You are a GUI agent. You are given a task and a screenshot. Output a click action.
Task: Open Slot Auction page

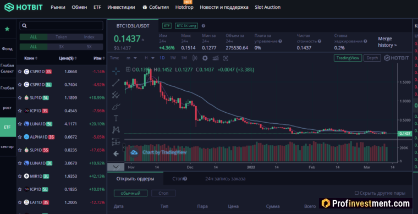[x=267, y=7]
